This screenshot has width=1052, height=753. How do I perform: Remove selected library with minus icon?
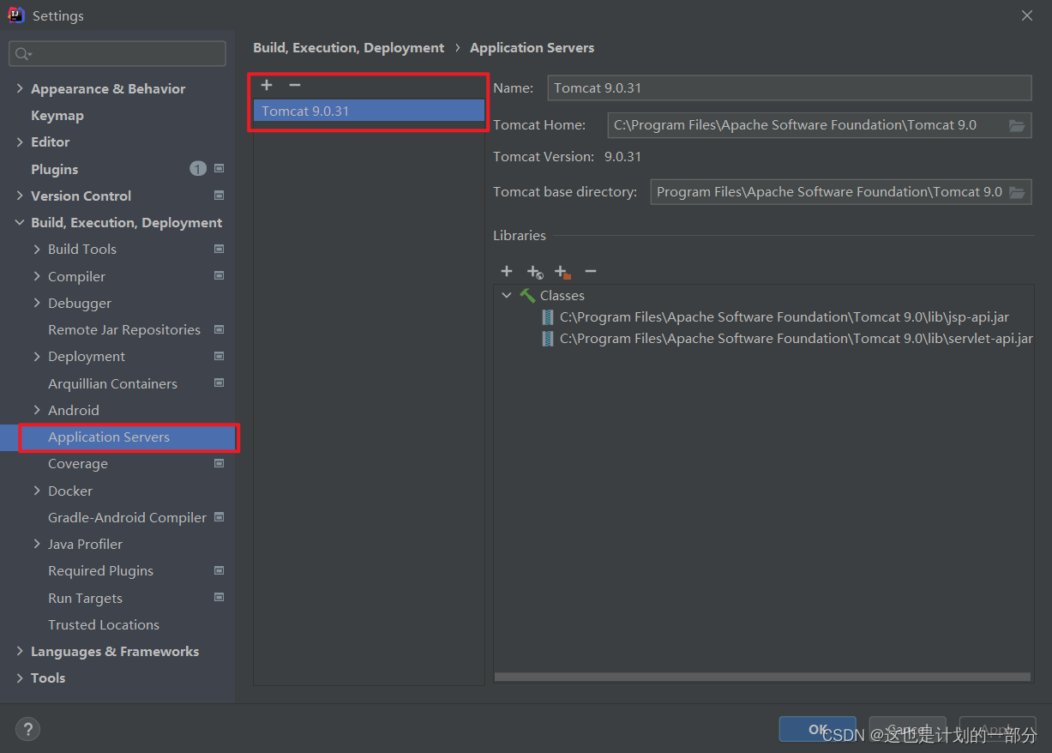(591, 271)
